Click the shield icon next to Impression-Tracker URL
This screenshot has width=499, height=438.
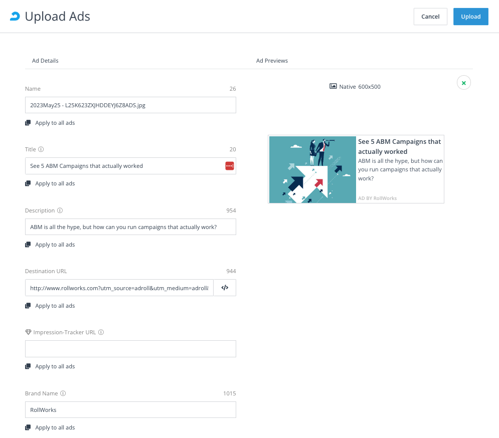[28, 332]
